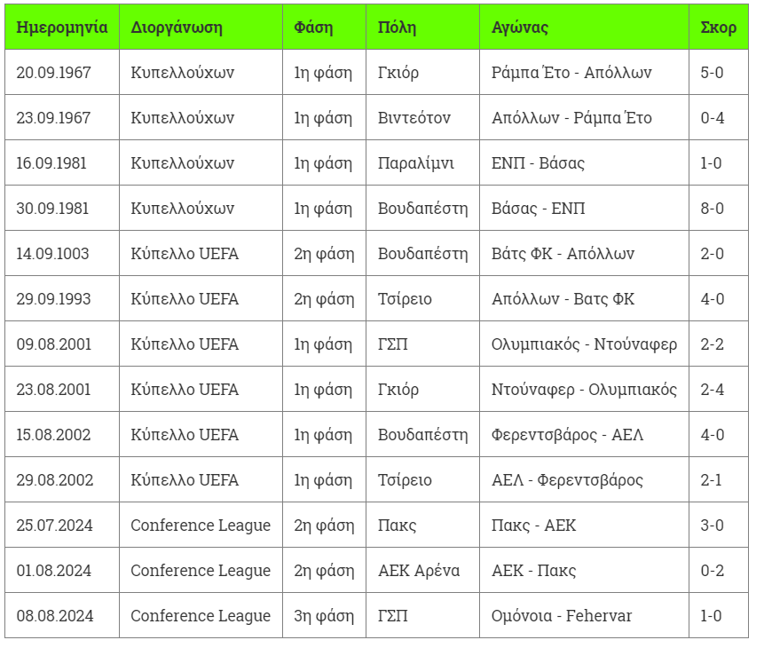Select the Ομόνοια - Fehervar match cell

(x=562, y=616)
